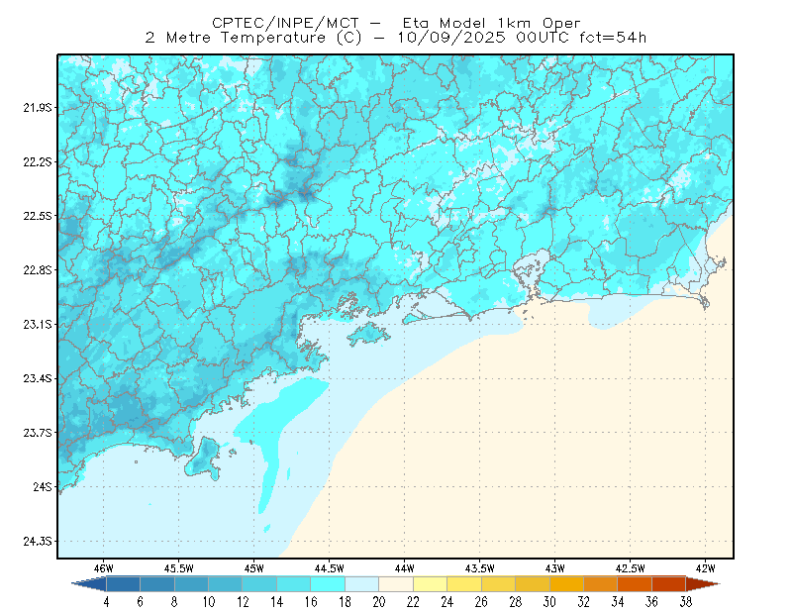Click the 44W longitude axis label
792x612 pixels.
coord(405,568)
